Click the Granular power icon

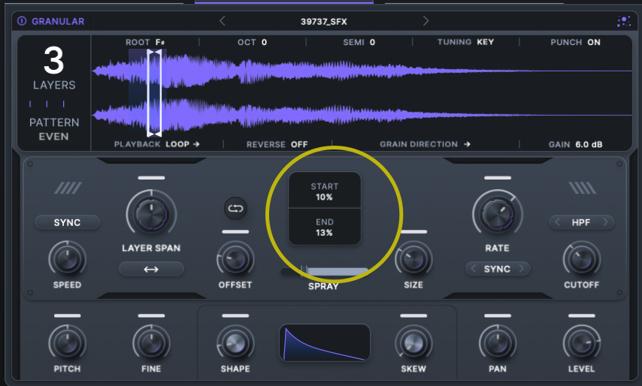click(x=22, y=22)
